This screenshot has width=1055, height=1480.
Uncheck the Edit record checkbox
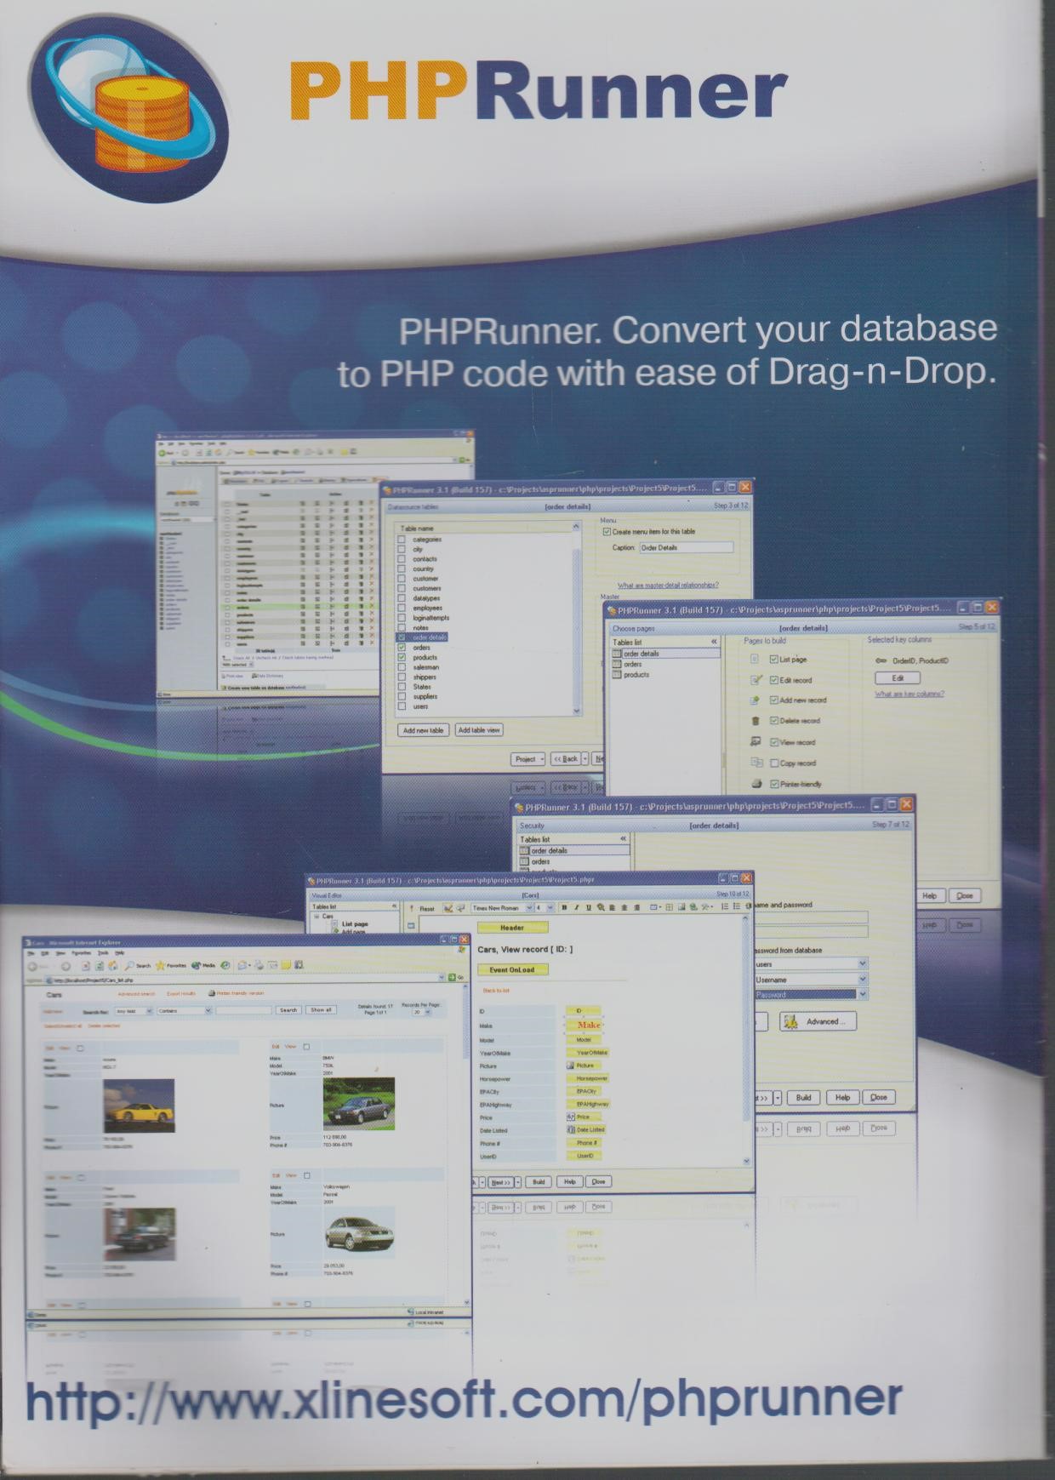point(773,680)
